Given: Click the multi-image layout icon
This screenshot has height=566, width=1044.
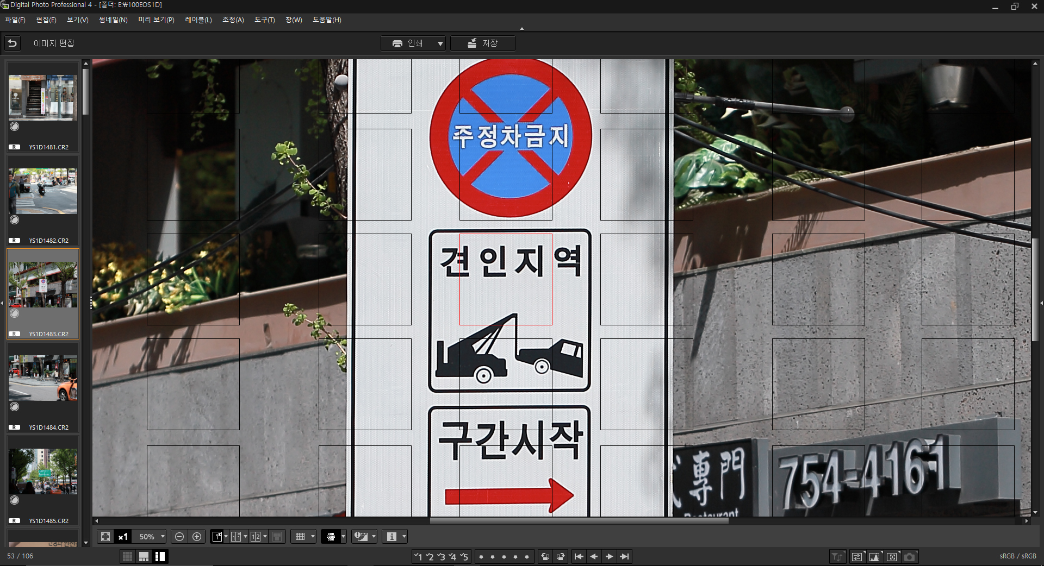Looking at the screenshot, I should (277, 537).
